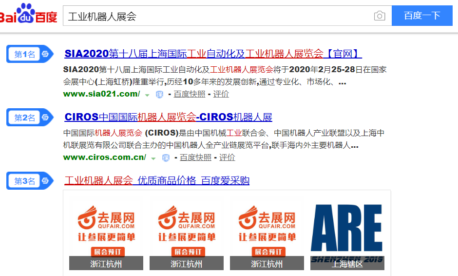Open 评价 for CIROS result
This screenshot has height=276, width=458.
pos(227,158)
